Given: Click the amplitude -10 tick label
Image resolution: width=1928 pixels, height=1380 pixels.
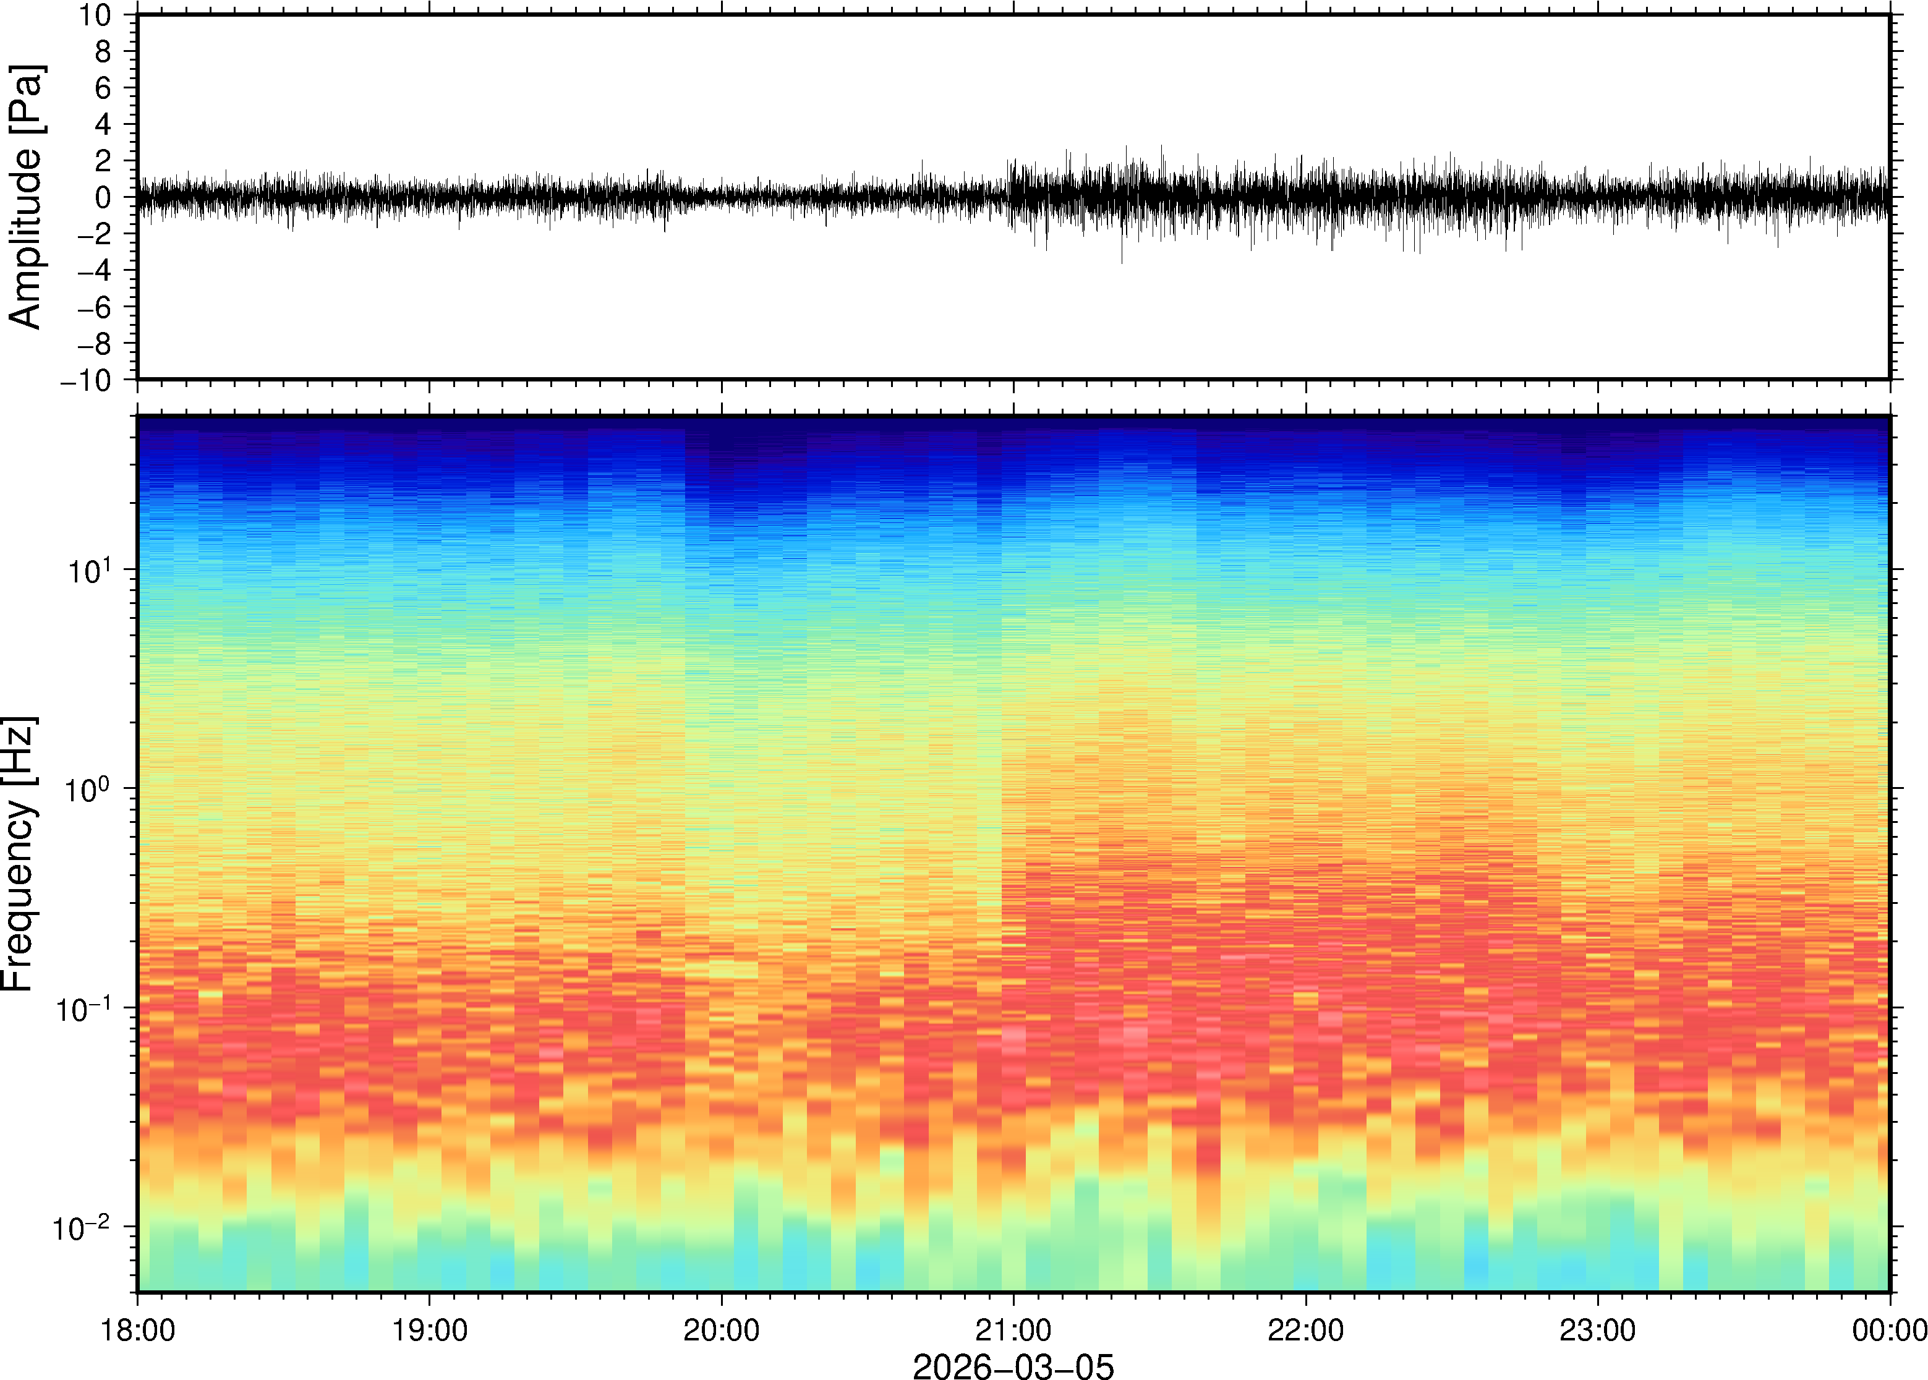Looking at the screenshot, I should point(86,380).
